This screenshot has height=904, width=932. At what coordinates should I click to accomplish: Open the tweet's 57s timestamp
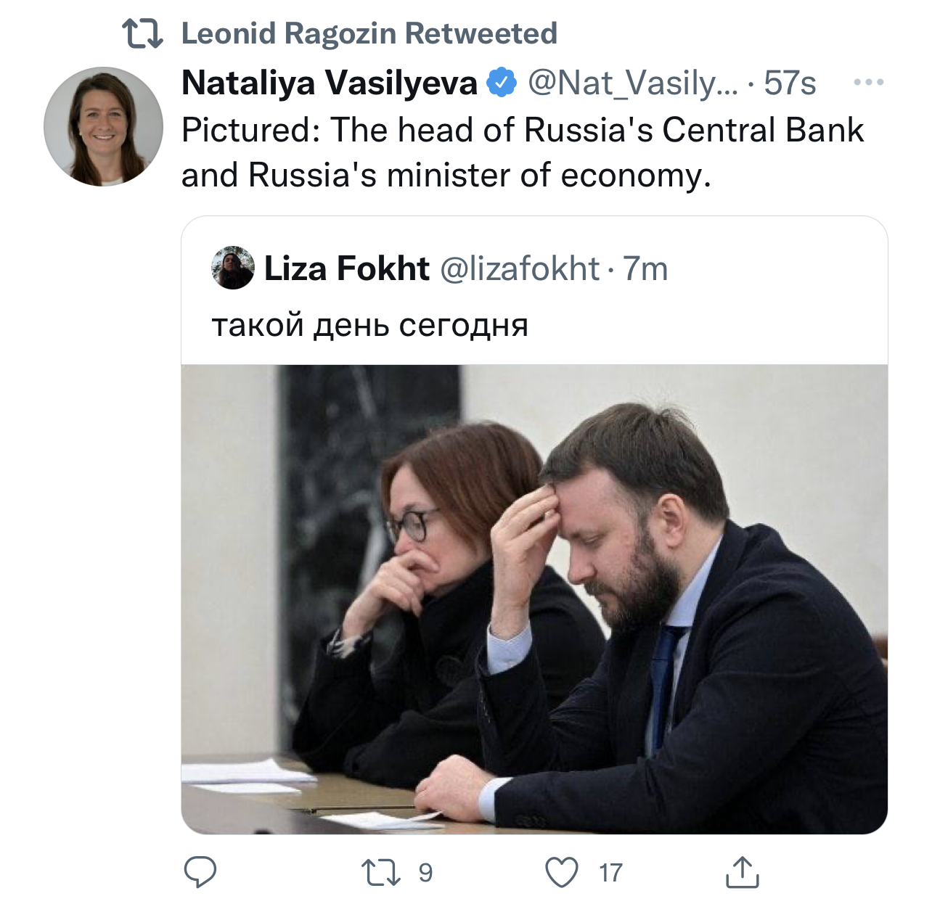(790, 83)
